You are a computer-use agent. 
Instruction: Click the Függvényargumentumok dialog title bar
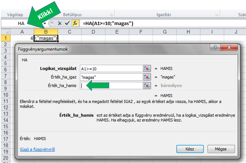112,49
